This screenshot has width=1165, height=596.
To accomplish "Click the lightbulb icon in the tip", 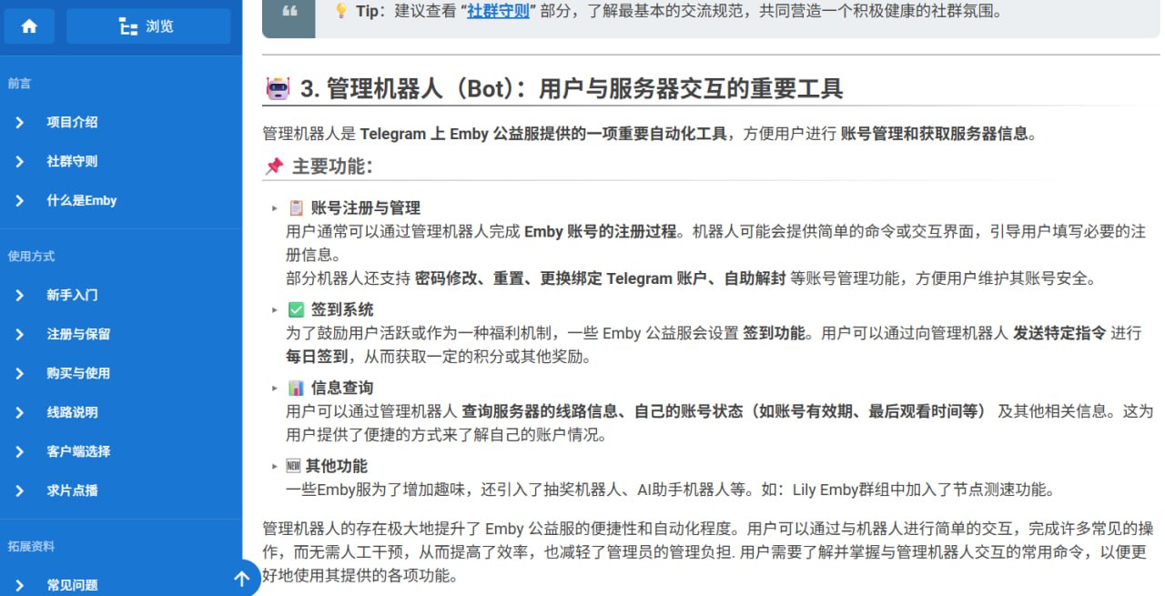I will point(340,12).
